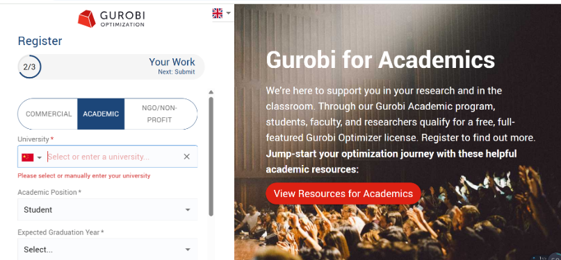The image size is (561, 260).
Task: Select the NGO/Non-Profit account type
Action: tap(160, 114)
